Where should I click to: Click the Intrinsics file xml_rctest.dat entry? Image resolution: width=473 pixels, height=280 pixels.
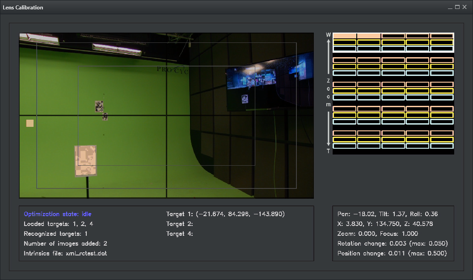[65, 253]
